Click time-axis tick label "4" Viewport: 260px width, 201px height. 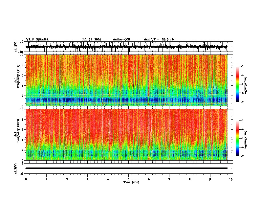pos(108,179)
